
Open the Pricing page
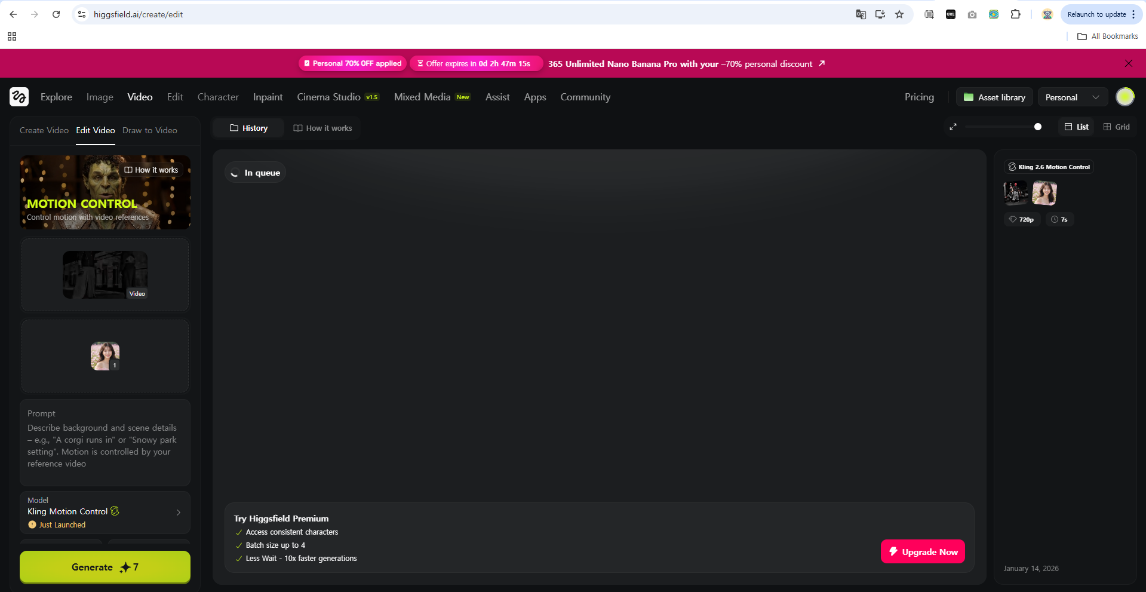pos(919,97)
